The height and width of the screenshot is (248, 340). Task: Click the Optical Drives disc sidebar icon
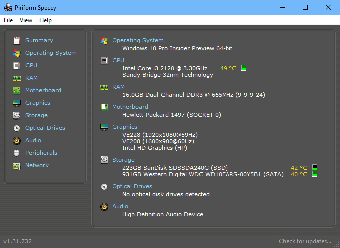(x=17, y=128)
